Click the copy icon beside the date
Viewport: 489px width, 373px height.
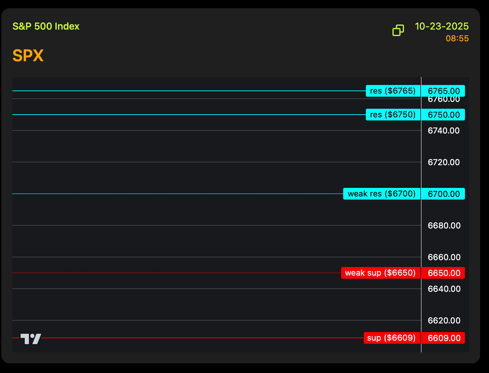(398, 30)
